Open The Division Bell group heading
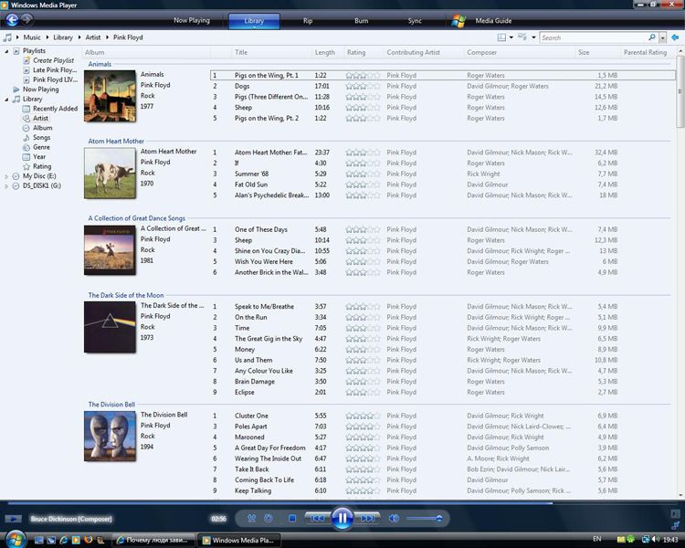685x548 pixels. pos(111,405)
